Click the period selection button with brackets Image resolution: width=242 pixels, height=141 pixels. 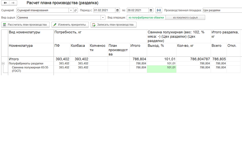(x=159, y=10)
